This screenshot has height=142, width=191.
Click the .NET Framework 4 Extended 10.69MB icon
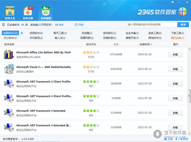coord(9,127)
